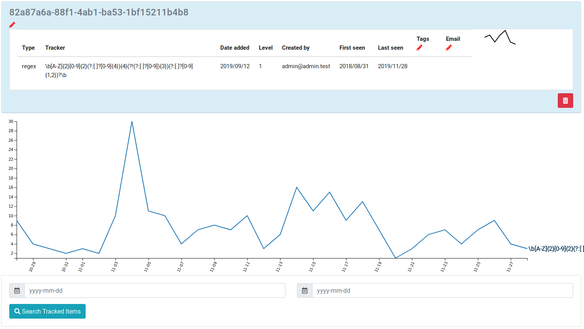Click the Last seen column header

click(390, 48)
